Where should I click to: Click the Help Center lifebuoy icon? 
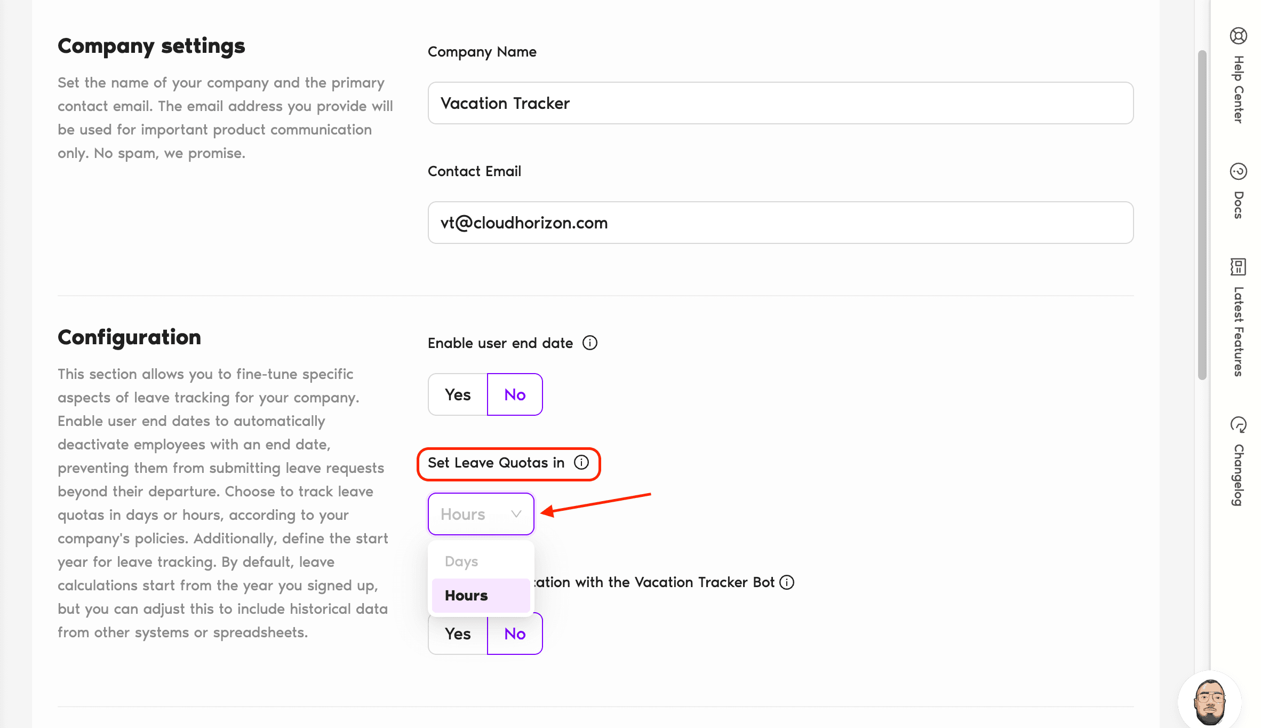(1238, 36)
